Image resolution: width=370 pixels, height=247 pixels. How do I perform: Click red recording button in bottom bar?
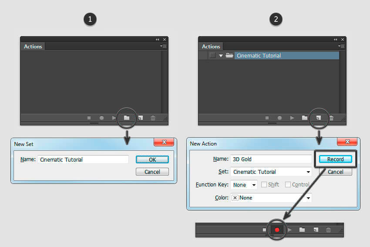coord(277,230)
